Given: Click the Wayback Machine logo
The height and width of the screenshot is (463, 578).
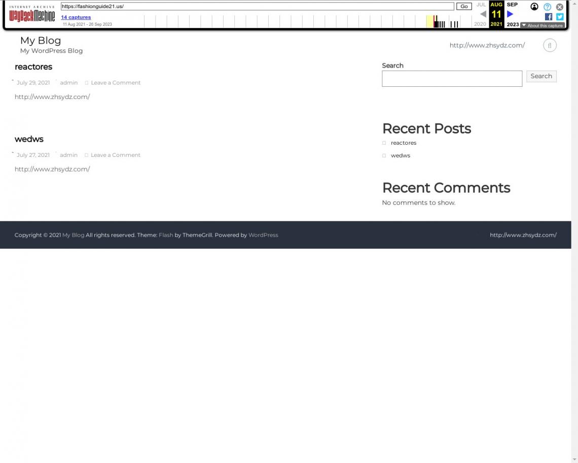Looking at the screenshot, I should (x=32, y=15).
